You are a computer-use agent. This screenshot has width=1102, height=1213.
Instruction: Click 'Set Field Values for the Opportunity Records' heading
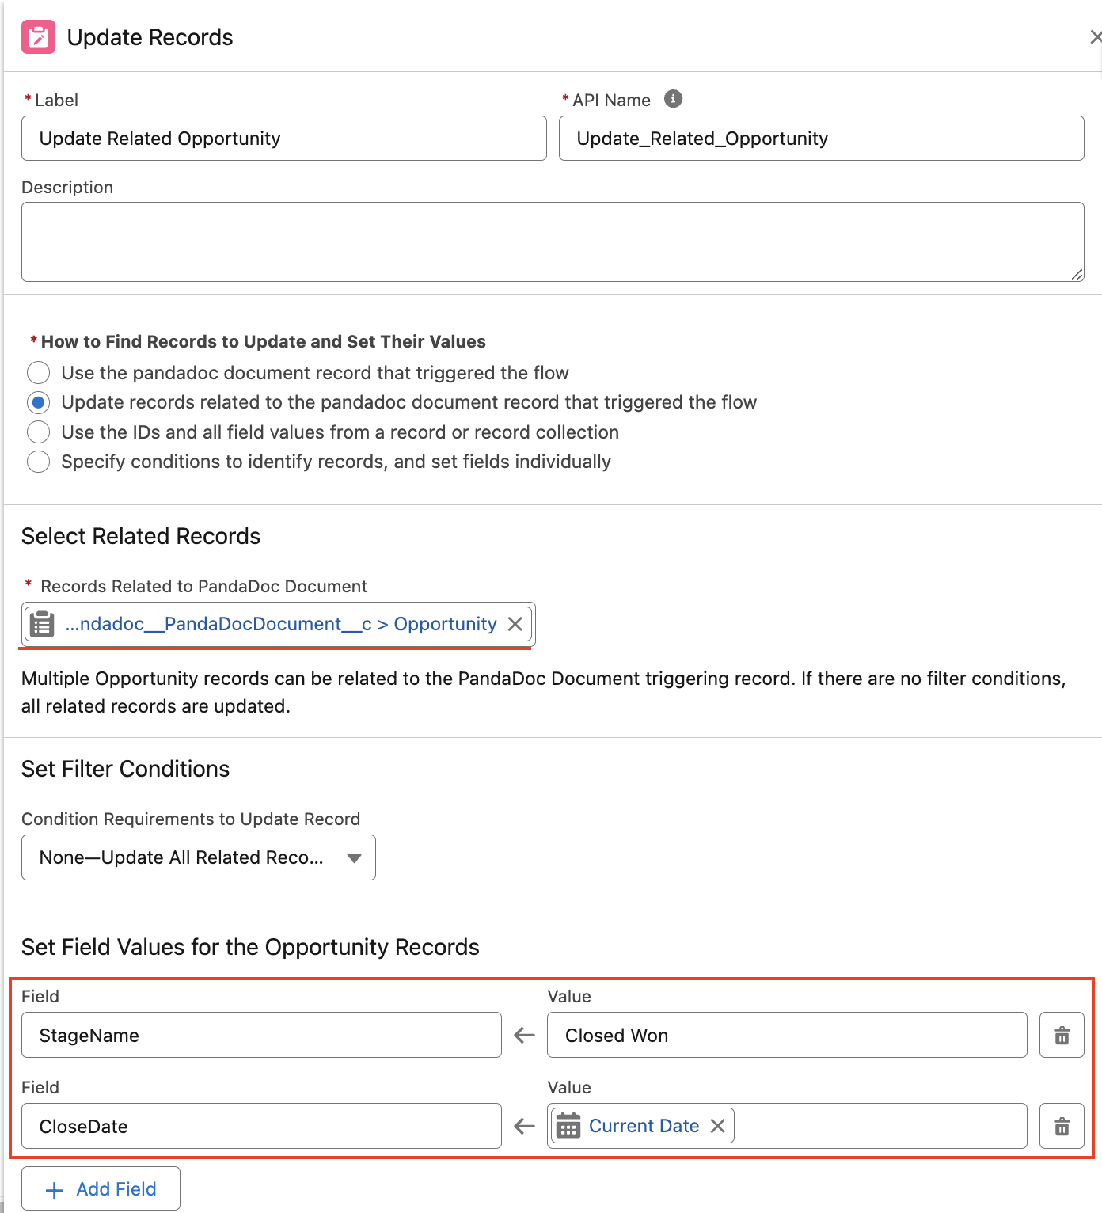250,947
